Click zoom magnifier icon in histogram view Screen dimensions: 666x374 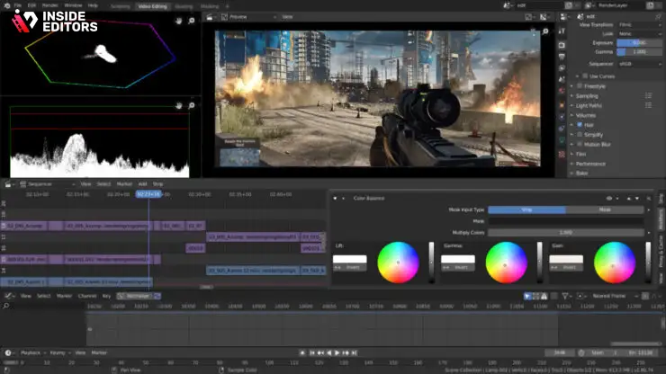point(192,105)
